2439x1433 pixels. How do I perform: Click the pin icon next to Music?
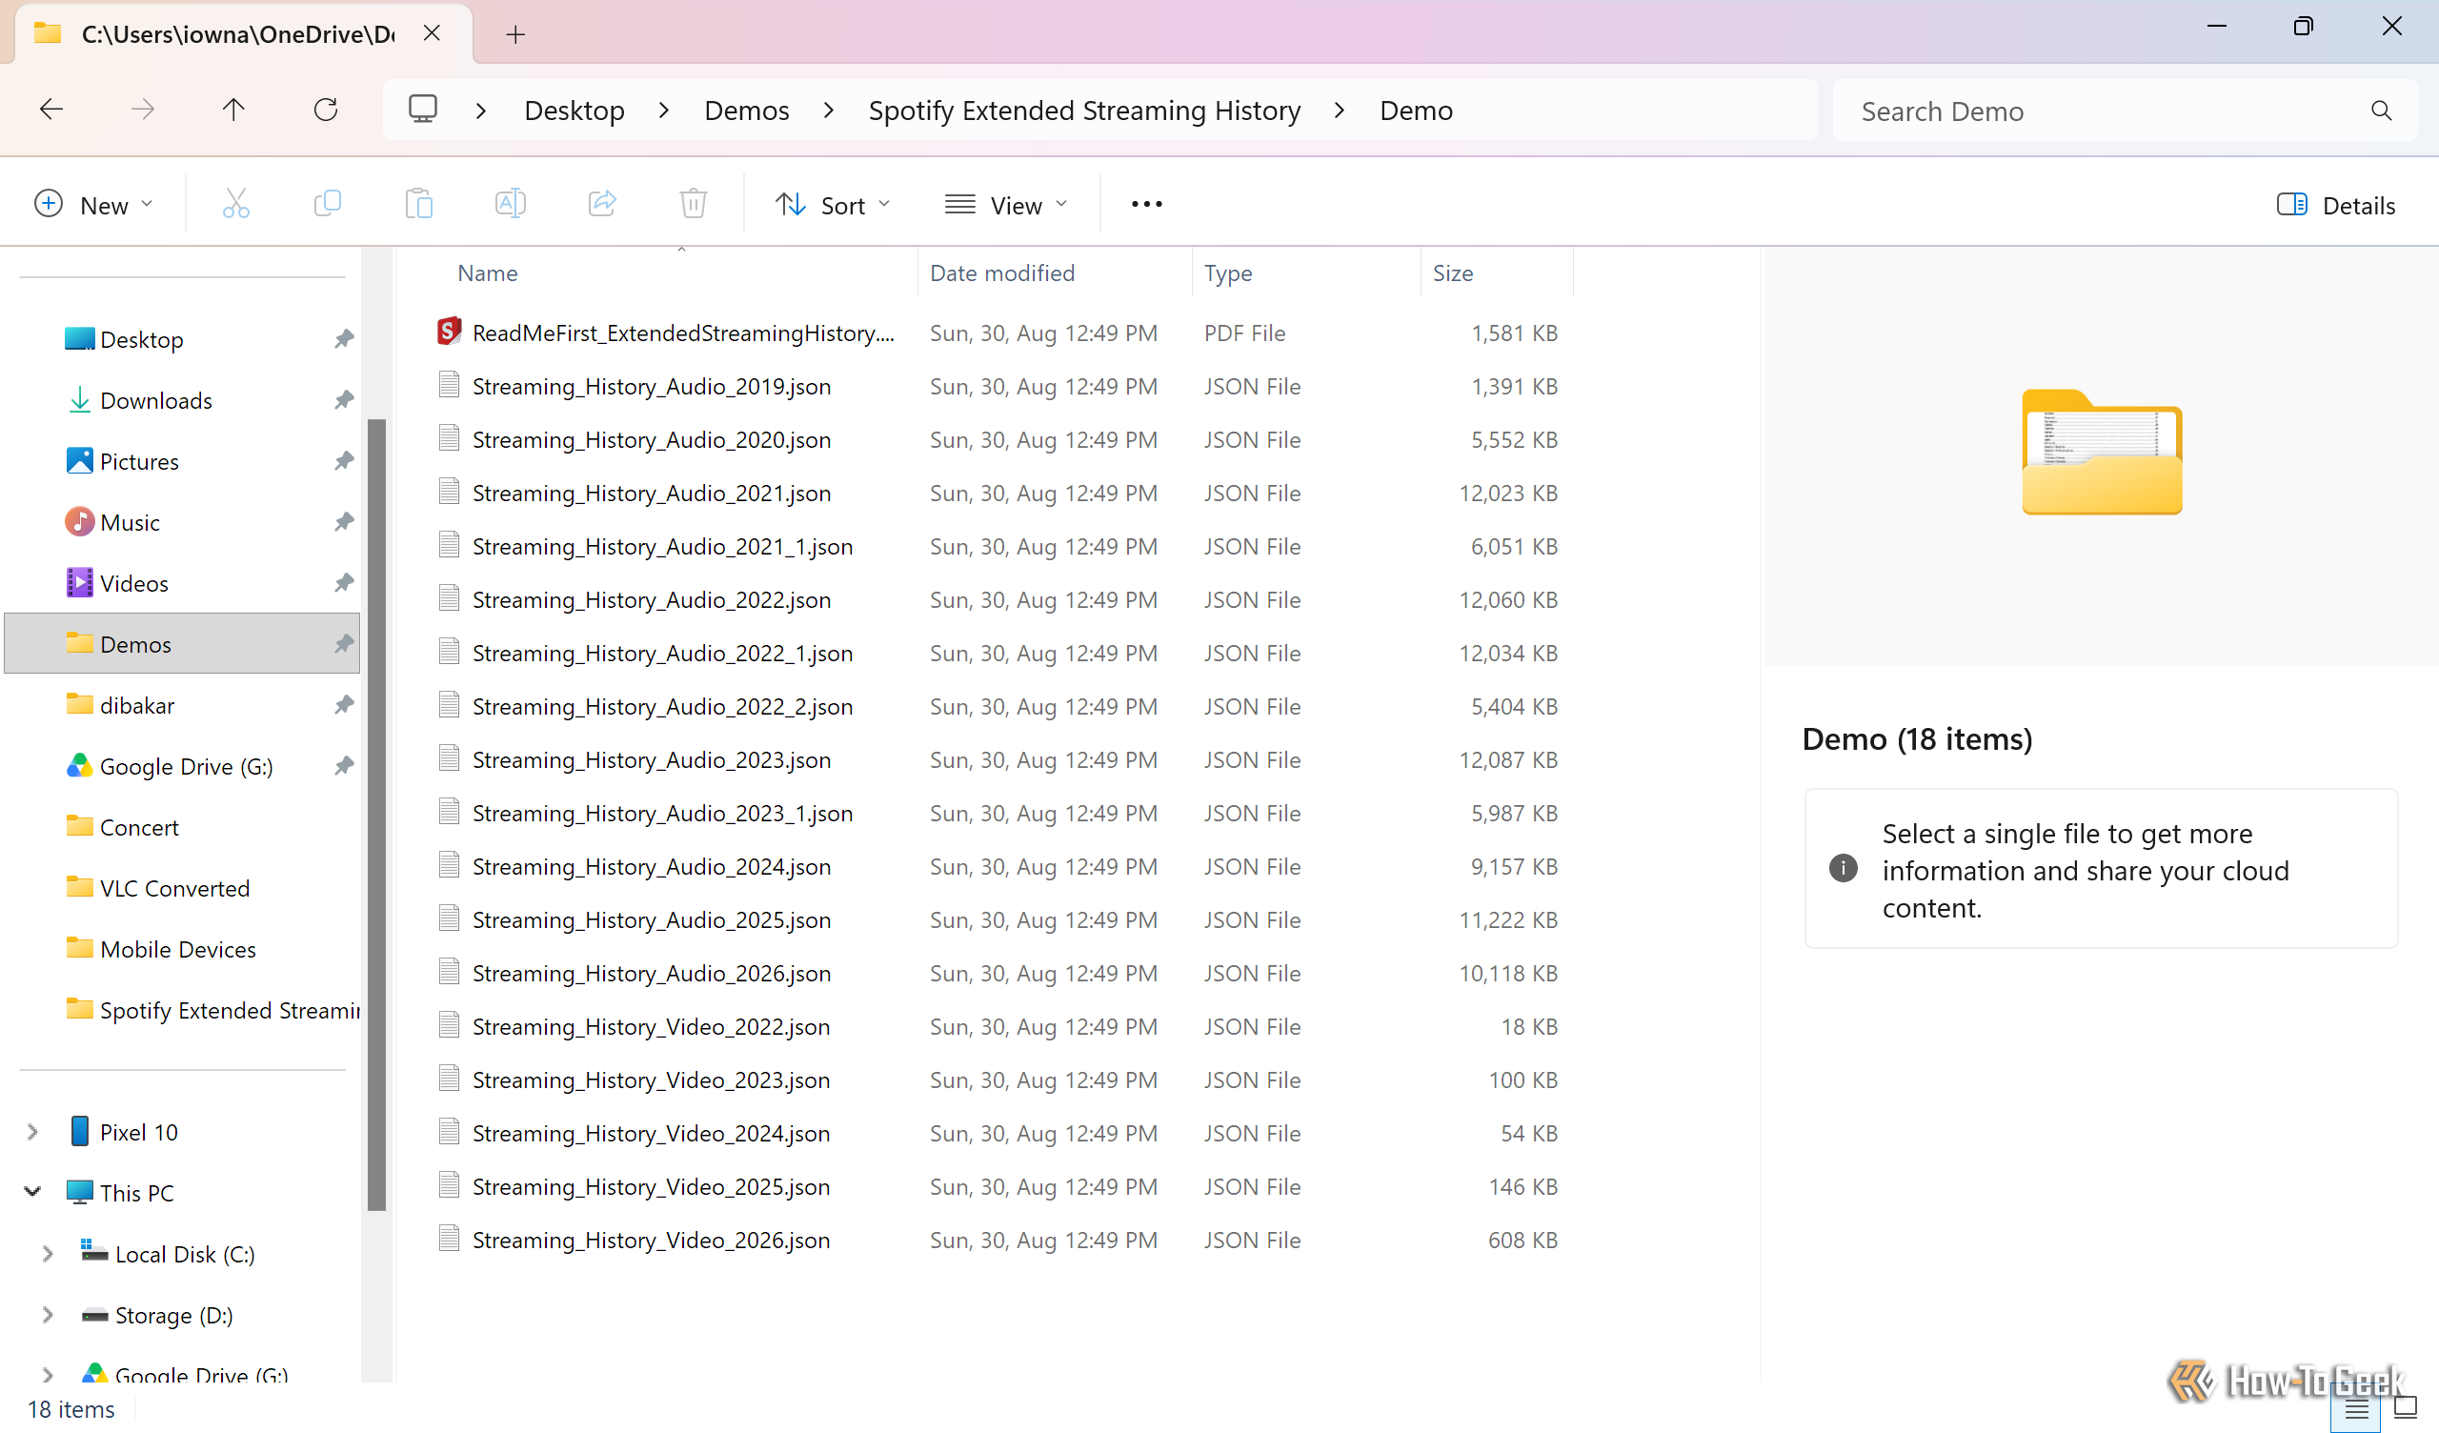click(344, 522)
